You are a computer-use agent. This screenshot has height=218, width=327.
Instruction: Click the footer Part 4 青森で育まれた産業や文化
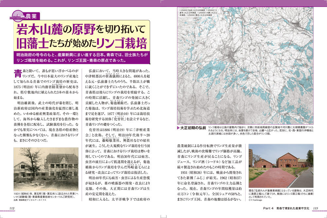(x=286, y=208)
